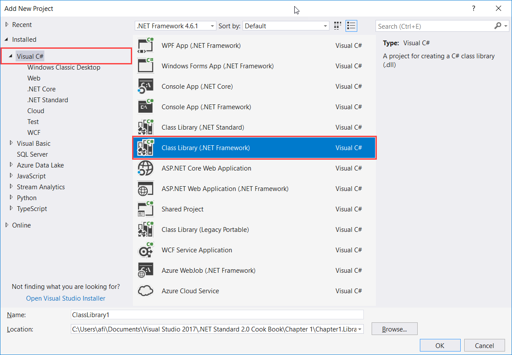Screen dimensions: 512x355
Task: Click the Console App (.NET Core) icon
Action: point(146,87)
